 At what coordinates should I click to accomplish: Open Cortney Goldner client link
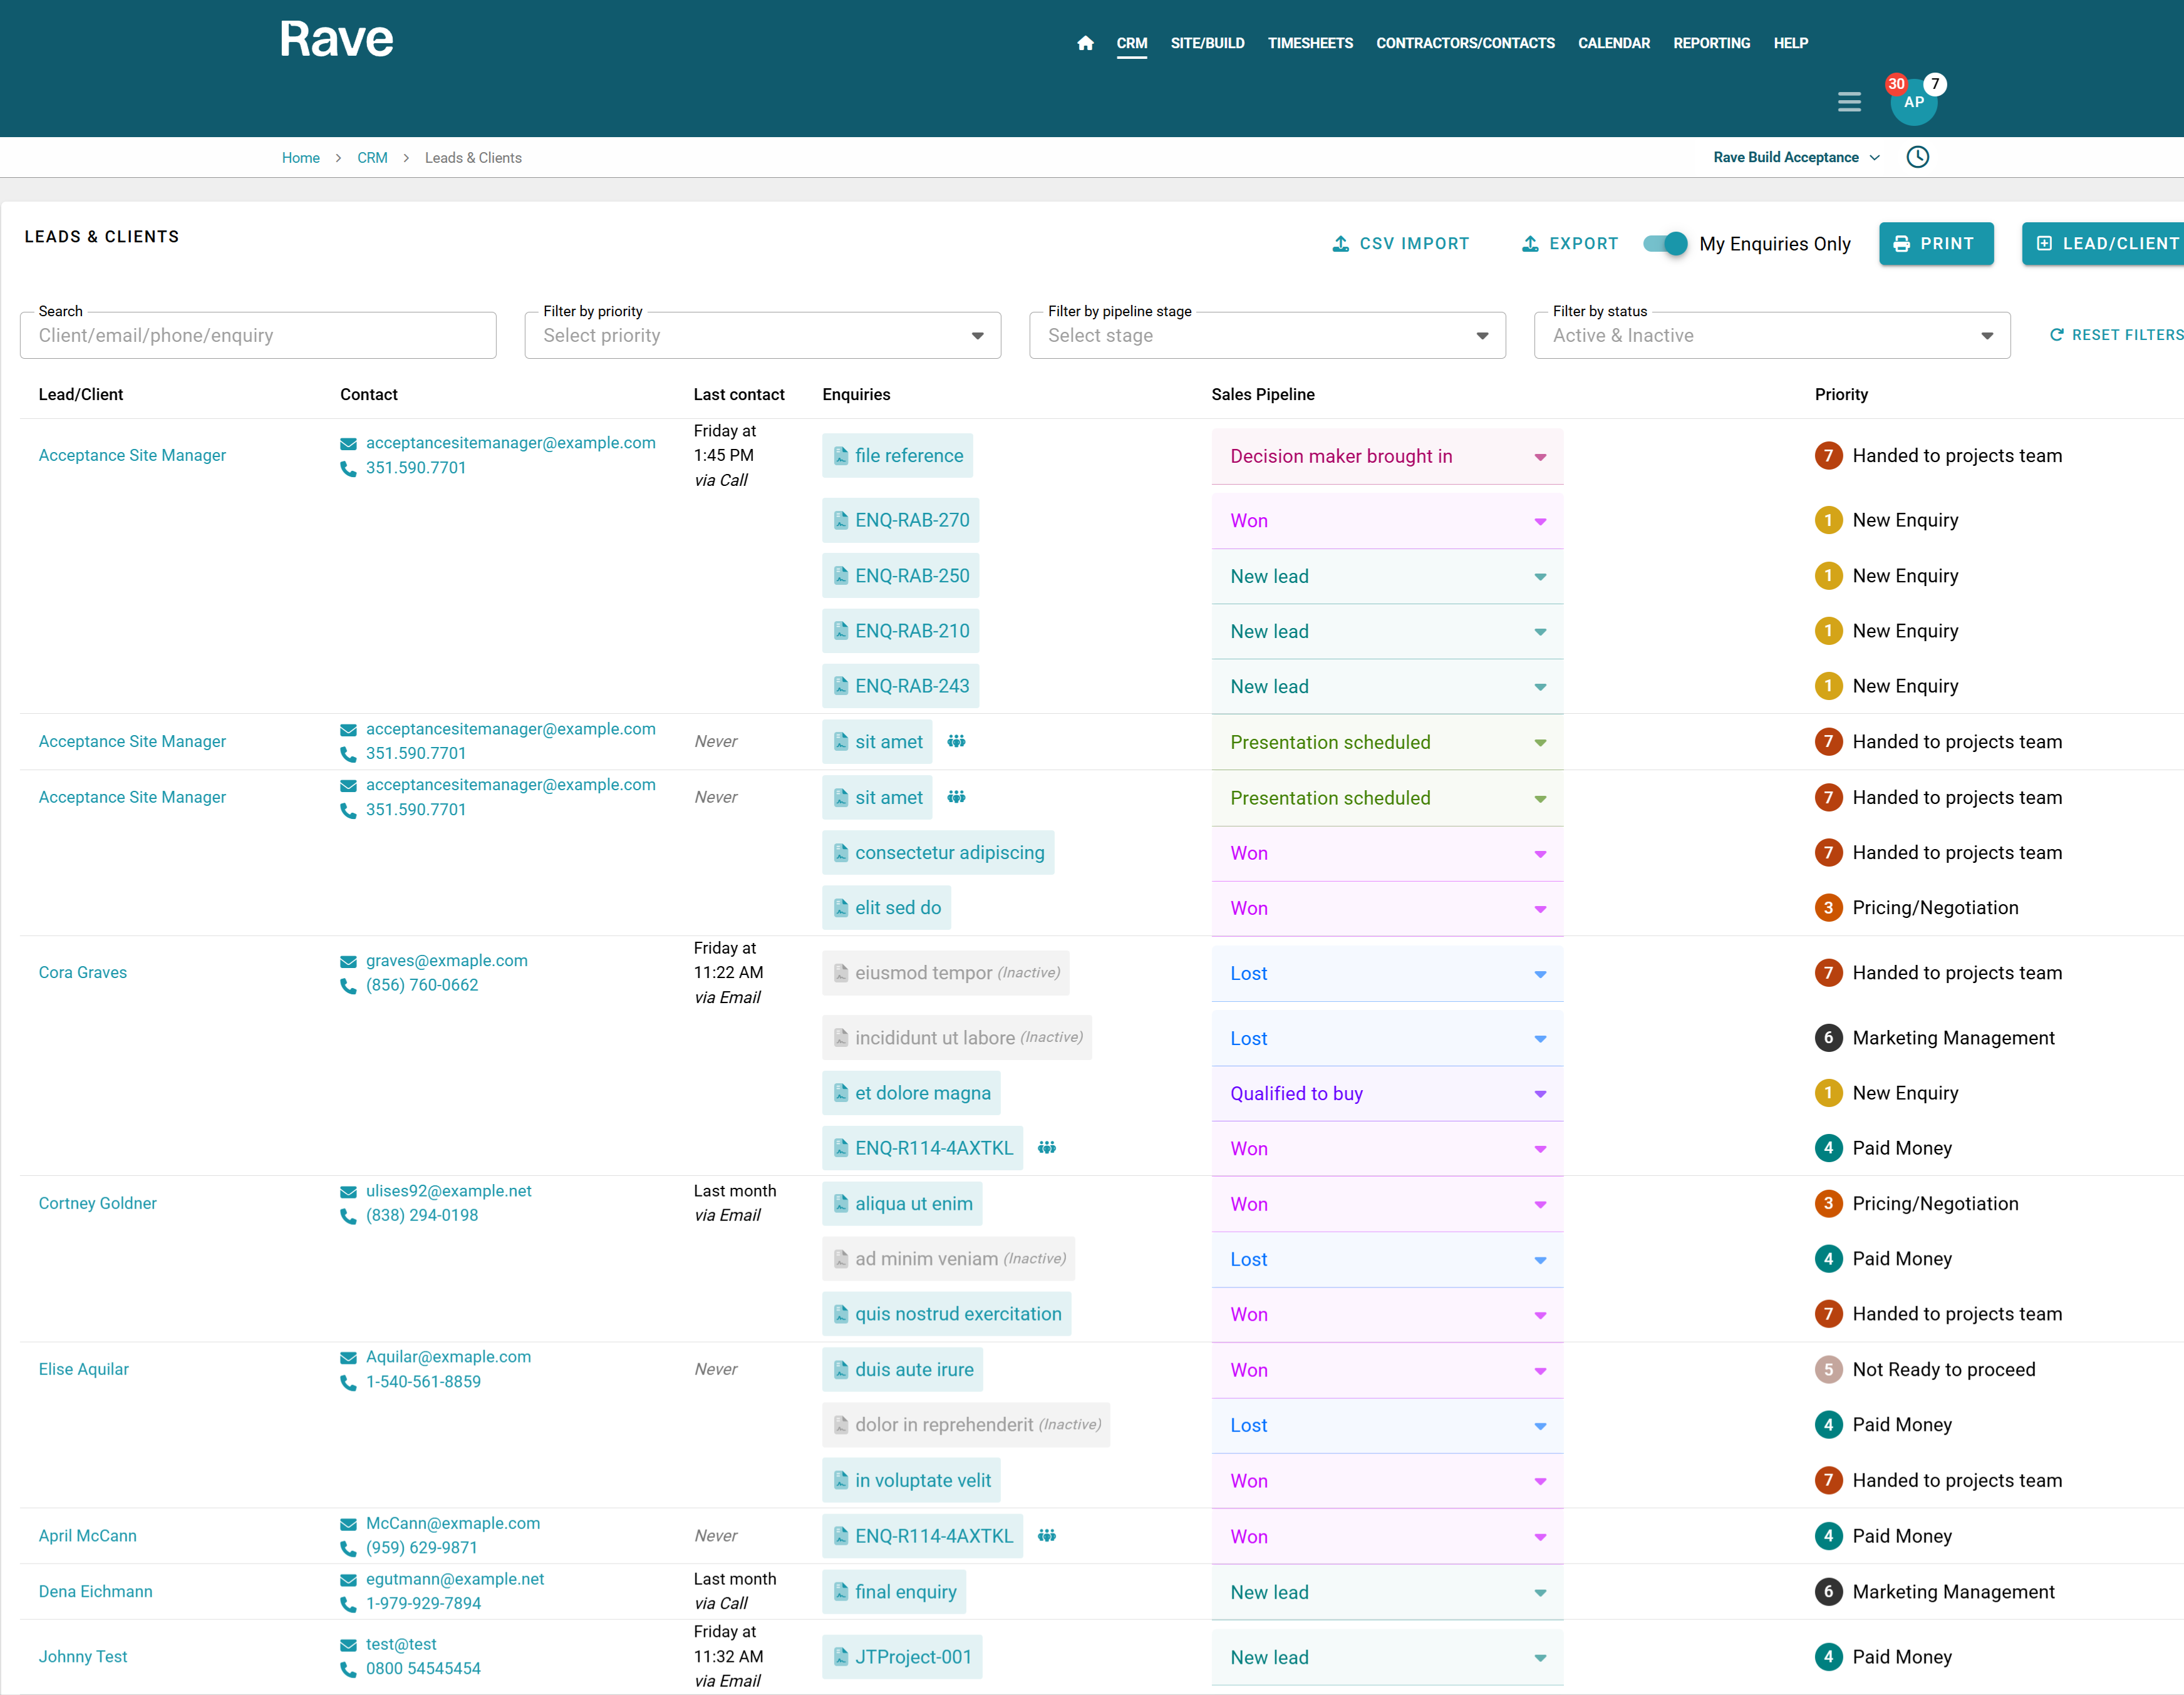coord(98,1203)
